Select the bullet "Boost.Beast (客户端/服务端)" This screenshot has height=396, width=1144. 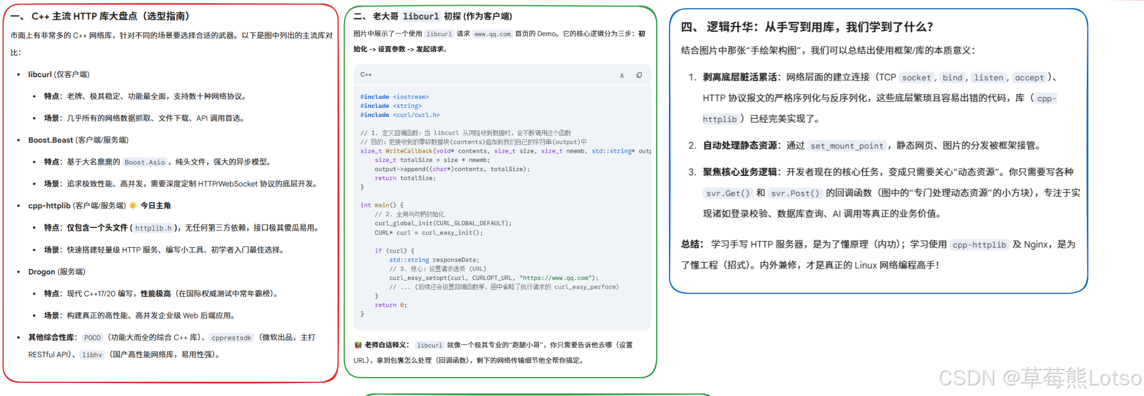click(78, 140)
